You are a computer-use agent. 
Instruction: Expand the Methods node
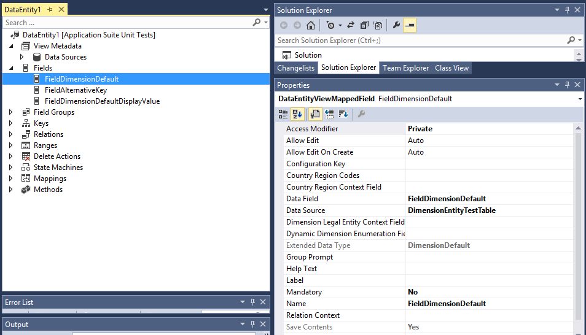coord(11,190)
